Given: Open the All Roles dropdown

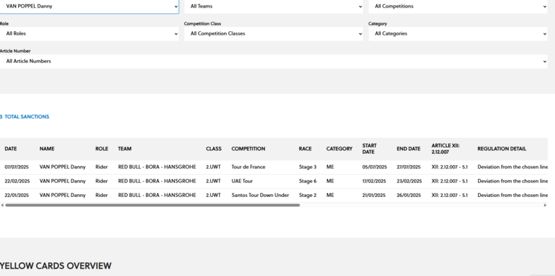Looking at the screenshot, I should click(89, 34).
